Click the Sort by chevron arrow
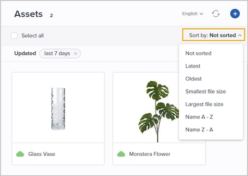The height and width of the screenshot is (176, 248). point(240,35)
